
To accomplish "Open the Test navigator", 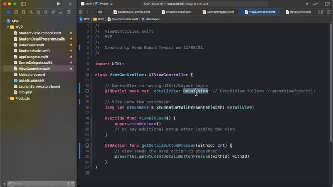I will (46, 12).
